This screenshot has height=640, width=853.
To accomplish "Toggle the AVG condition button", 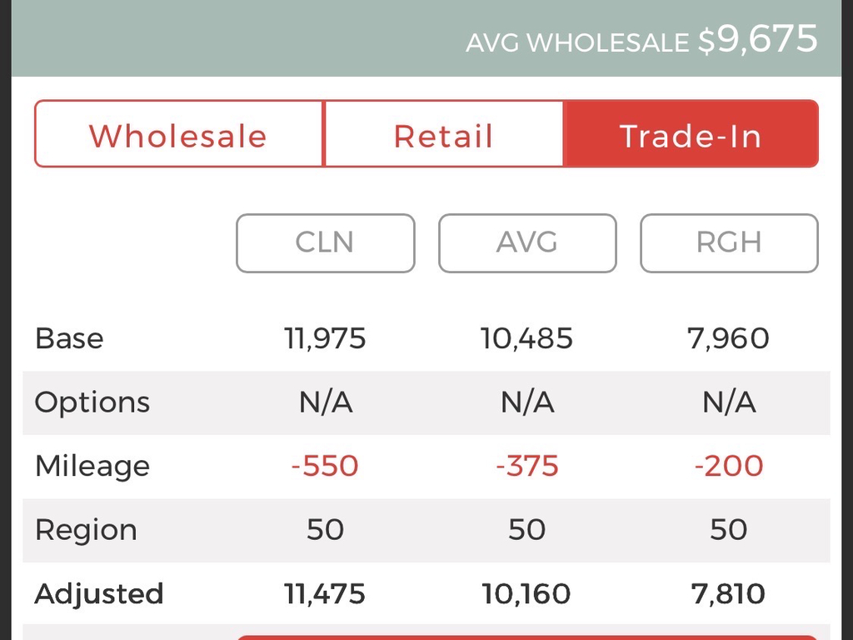I will (527, 242).
